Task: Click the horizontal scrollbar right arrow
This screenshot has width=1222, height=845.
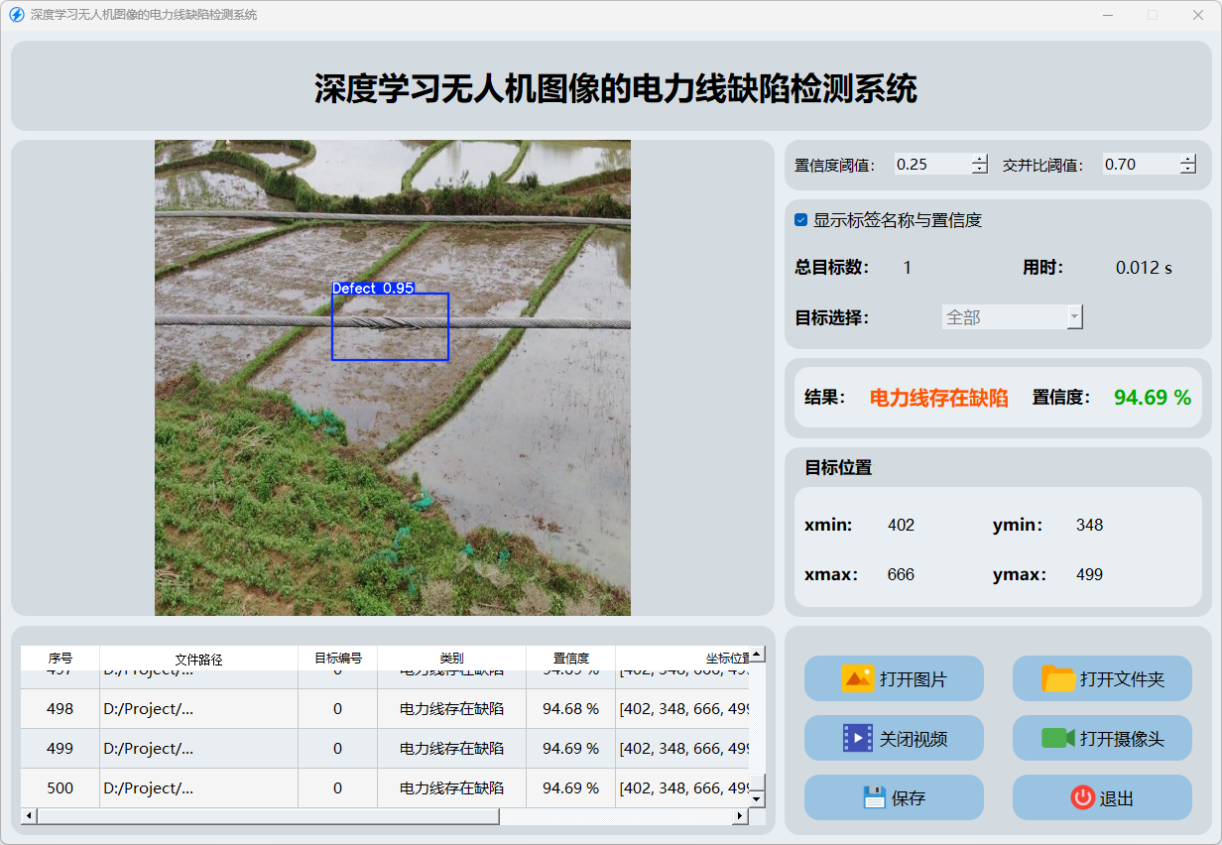Action: tap(739, 816)
